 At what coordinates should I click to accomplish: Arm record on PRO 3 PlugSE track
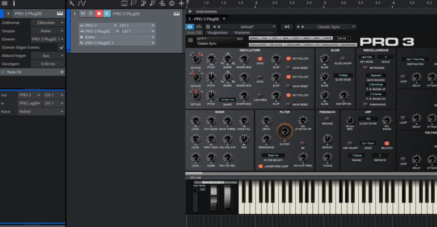[x=99, y=14]
